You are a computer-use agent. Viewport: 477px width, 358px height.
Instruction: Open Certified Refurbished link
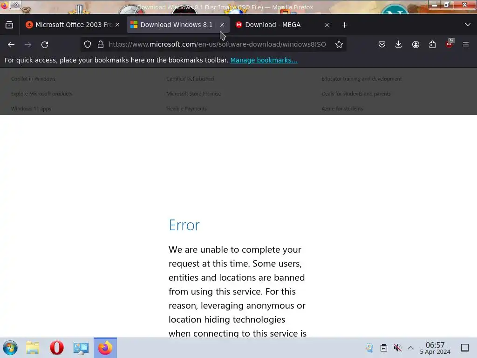click(x=190, y=79)
